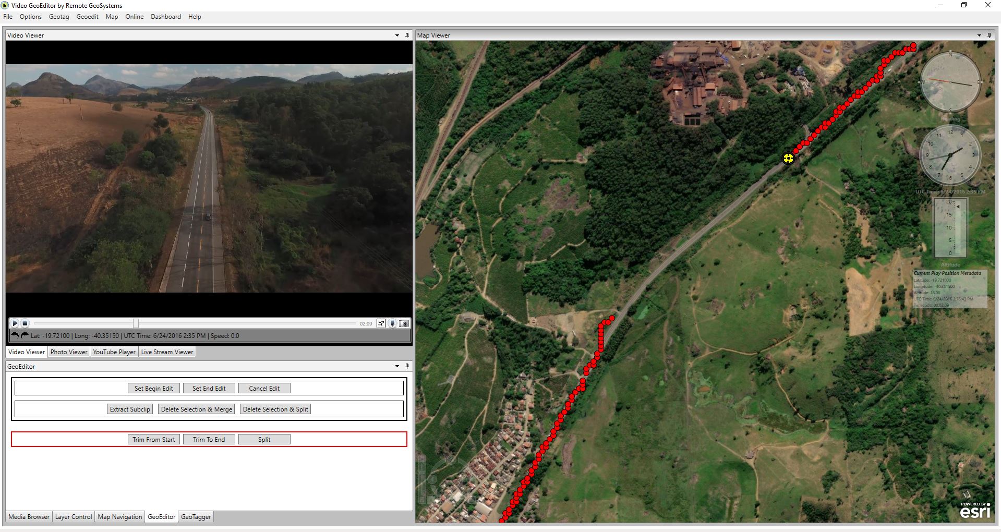Click the redo arrow icon in video status bar

click(x=24, y=335)
